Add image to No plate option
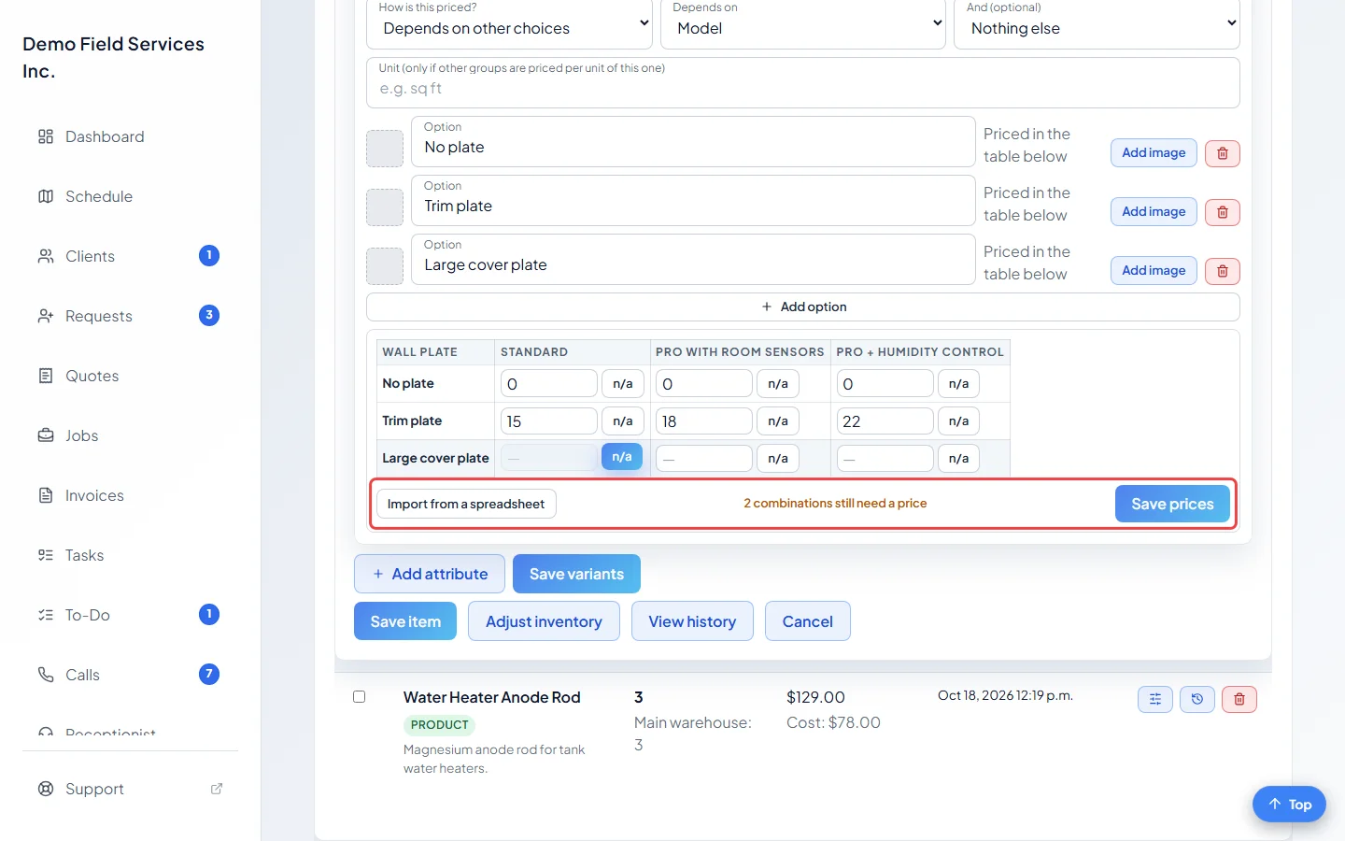 (x=1154, y=153)
